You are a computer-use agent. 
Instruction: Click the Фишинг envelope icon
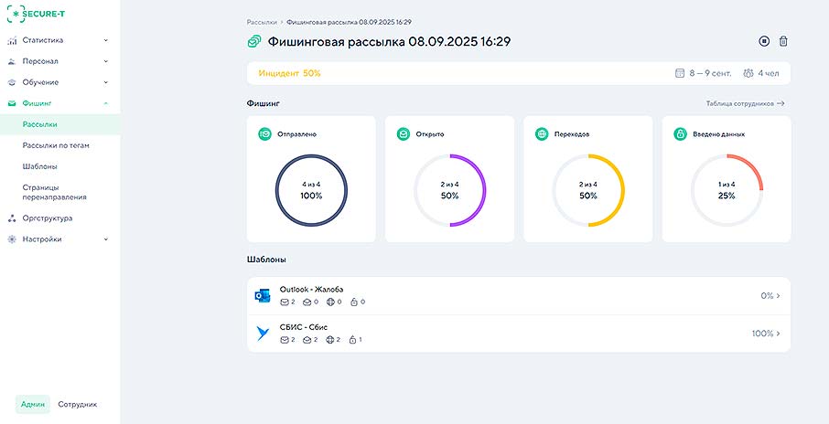tap(12, 103)
